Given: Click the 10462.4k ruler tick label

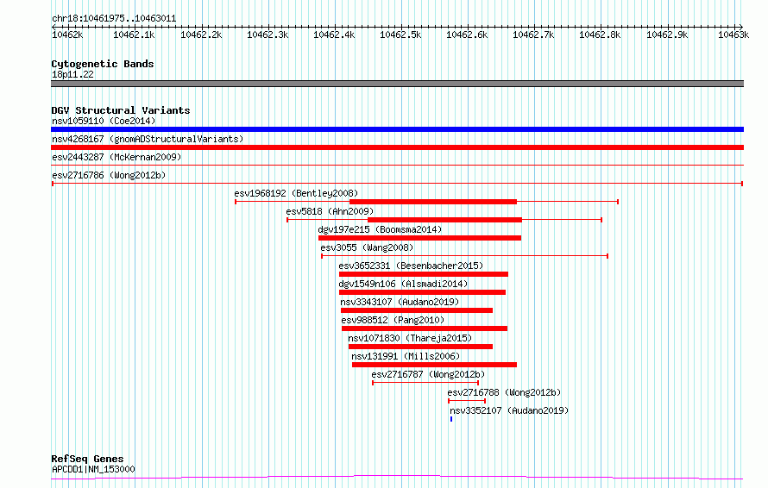Looking at the screenshot, I should pyautogui.click(x=334, y=34).
